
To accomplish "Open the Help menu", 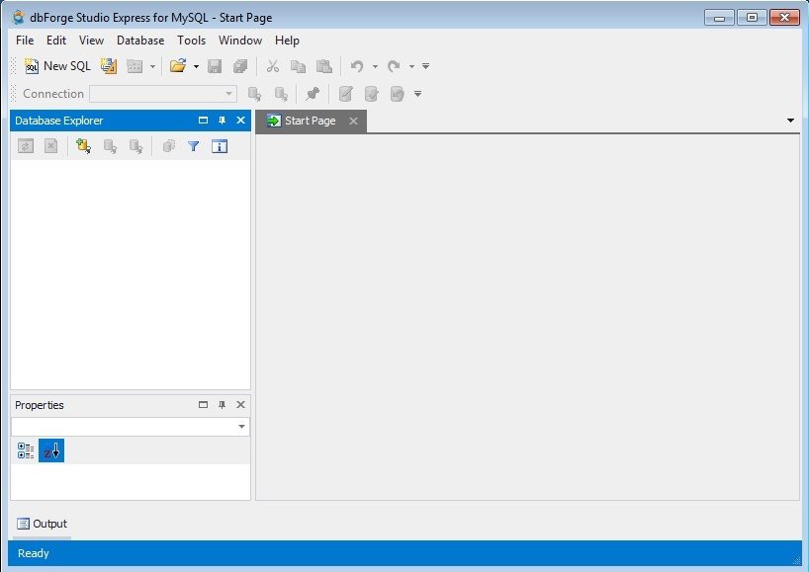I will (x=287, y=41).
